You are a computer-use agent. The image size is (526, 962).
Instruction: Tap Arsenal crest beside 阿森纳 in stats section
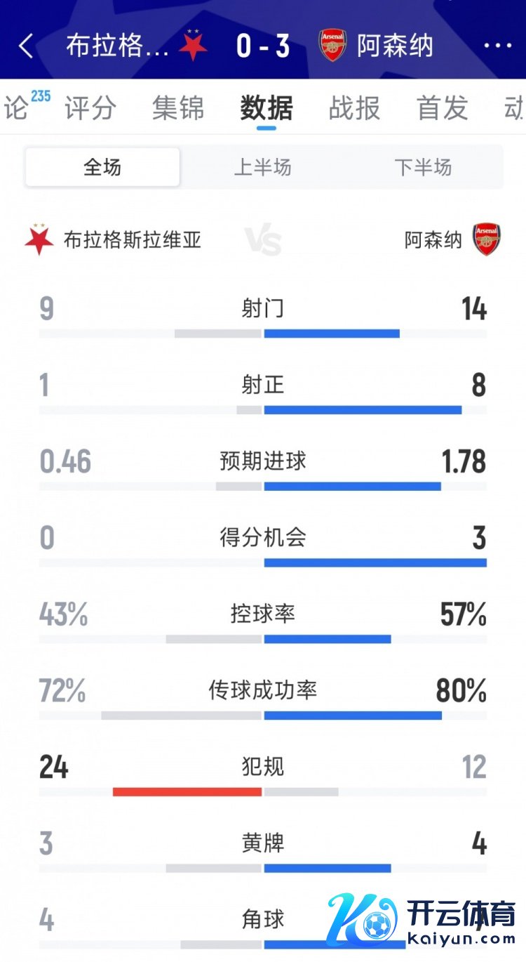pyautogui.click(x=486, y=239)
